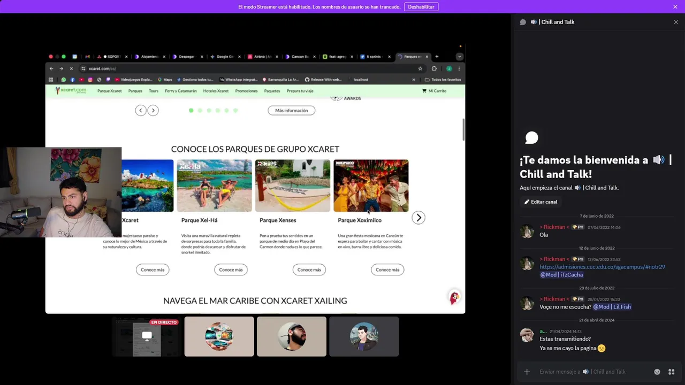
Task: Open the Parque Xenses photo card
Action: tap(293, 186)
